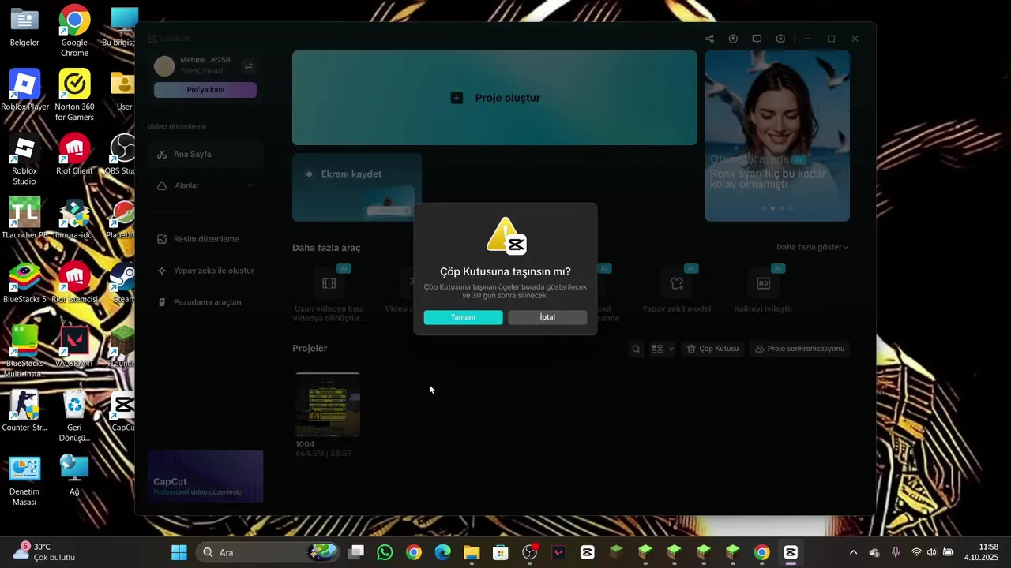Open the Windows Start menu

pyautogui.click(x=179, y=552)
